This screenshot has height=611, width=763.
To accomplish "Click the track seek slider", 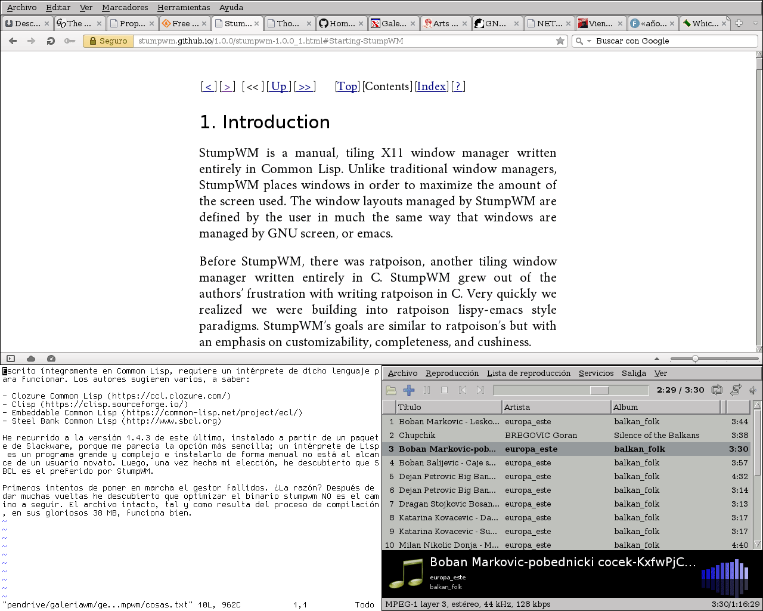I will [x=571, y=390].
